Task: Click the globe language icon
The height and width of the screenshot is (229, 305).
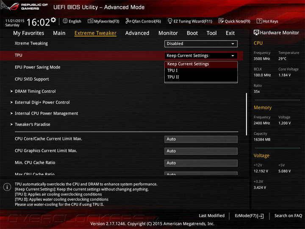Action: pyautogui.click(x=65, y=21)
